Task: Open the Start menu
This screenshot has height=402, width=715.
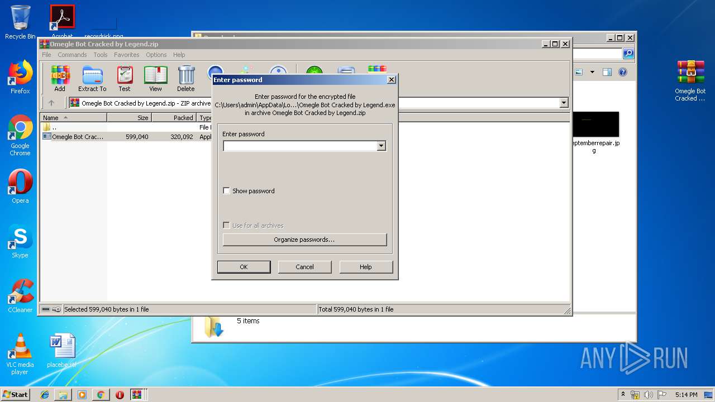Action: [x=15, y=395]
